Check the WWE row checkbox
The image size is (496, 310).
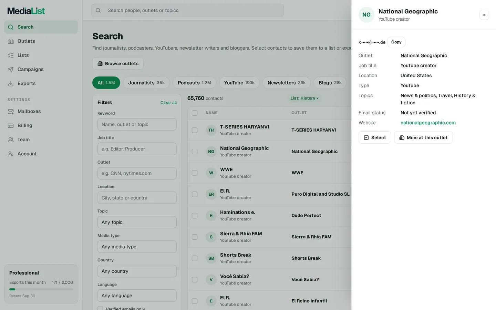click(x=195, y=173)
